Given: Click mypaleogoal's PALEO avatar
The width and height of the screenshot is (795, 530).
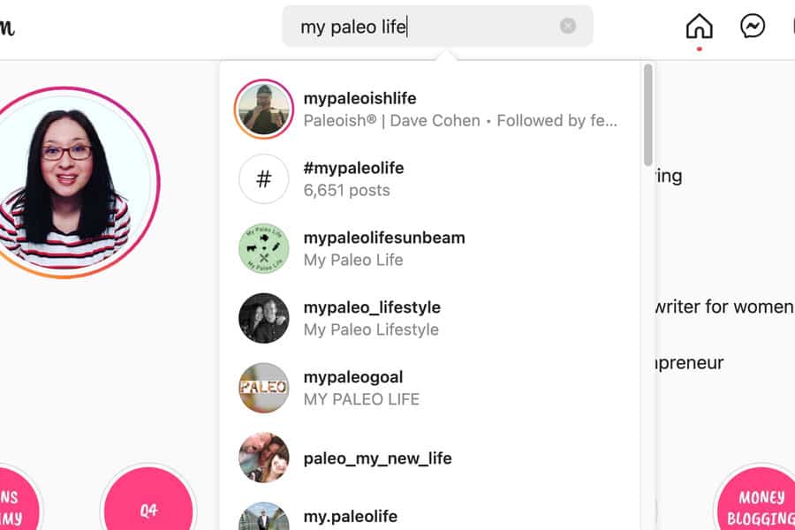Looking at the screenshot, I should click(x=262, y=387).
